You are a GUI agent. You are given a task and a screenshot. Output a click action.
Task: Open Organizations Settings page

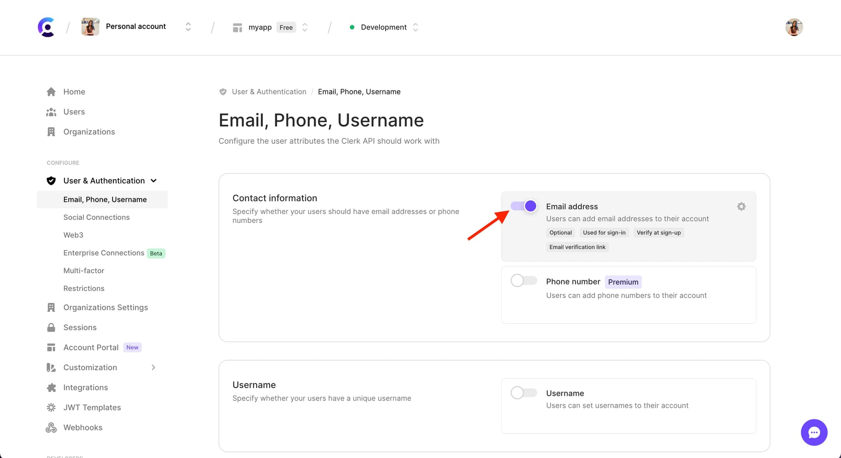coord(106,307)
